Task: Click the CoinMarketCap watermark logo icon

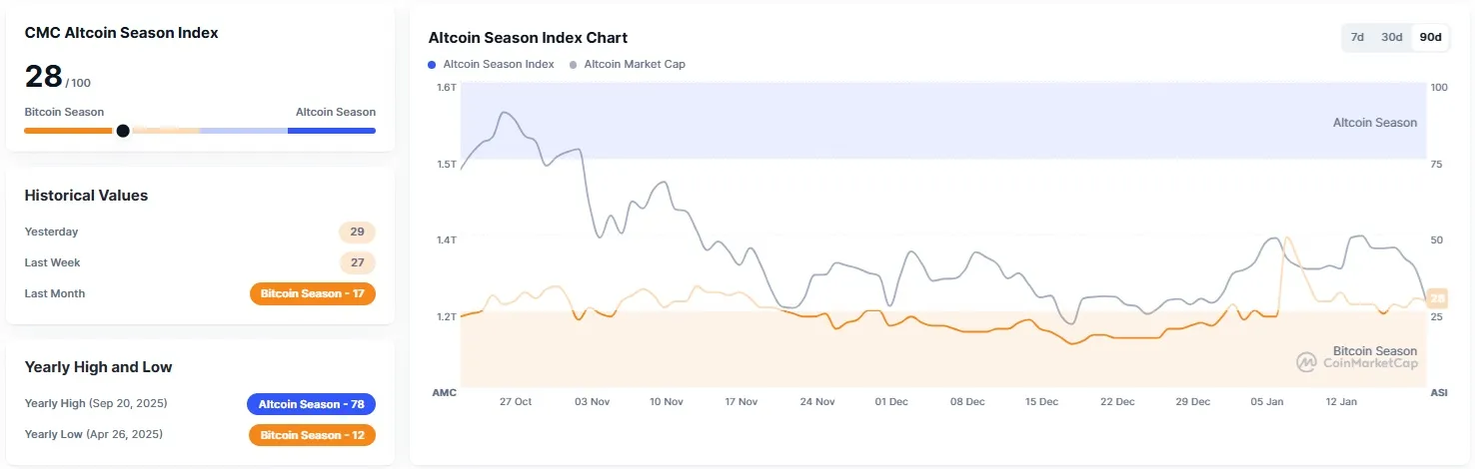Action: 1305,362
